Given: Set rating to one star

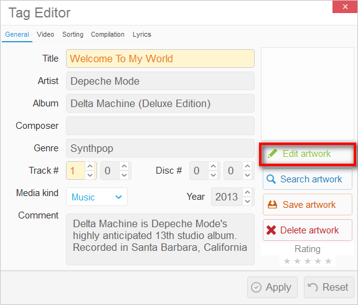Looking at the screenshot, I should click(x=287, y=261).
